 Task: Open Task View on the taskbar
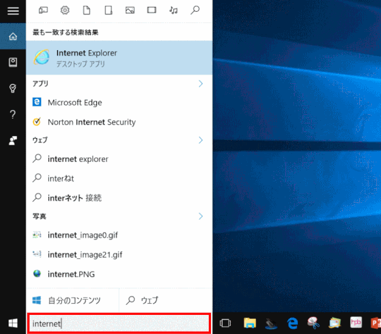[x=225, y=323]
